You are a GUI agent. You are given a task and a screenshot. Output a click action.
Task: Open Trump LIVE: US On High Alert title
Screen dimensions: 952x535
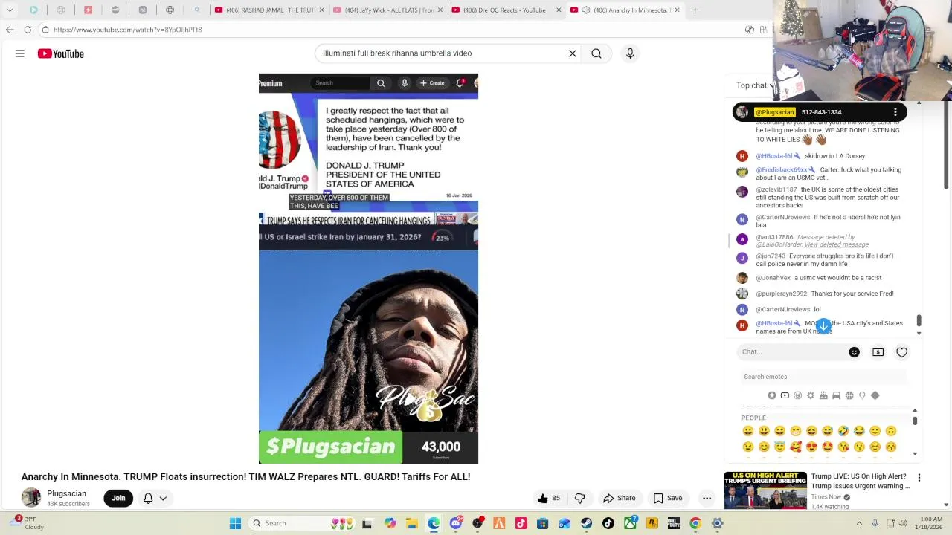click(861, 481)
